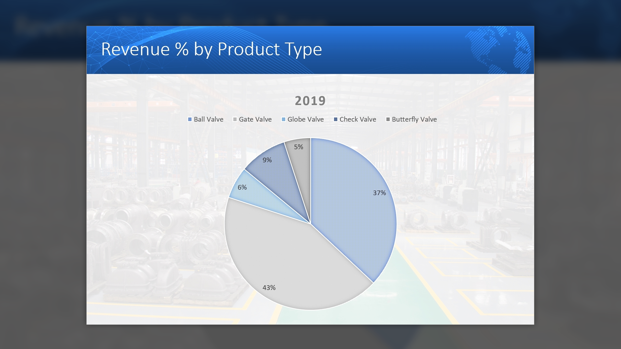Click the Globe Valve legend color swatch
This screenshot has width=621, height=349.
(x=284, y=120)
